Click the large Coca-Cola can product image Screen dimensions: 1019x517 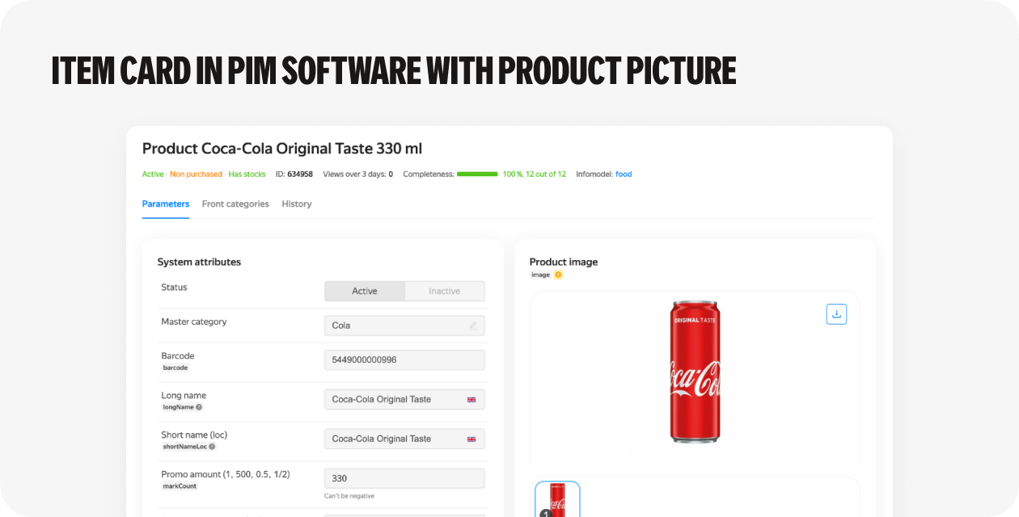point(694,372)
